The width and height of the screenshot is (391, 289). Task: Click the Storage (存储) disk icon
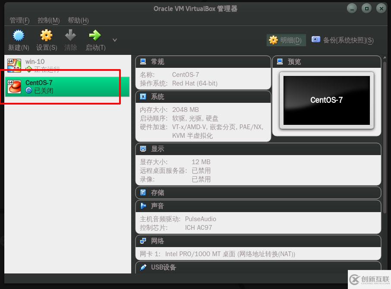[x=143, y=192]
